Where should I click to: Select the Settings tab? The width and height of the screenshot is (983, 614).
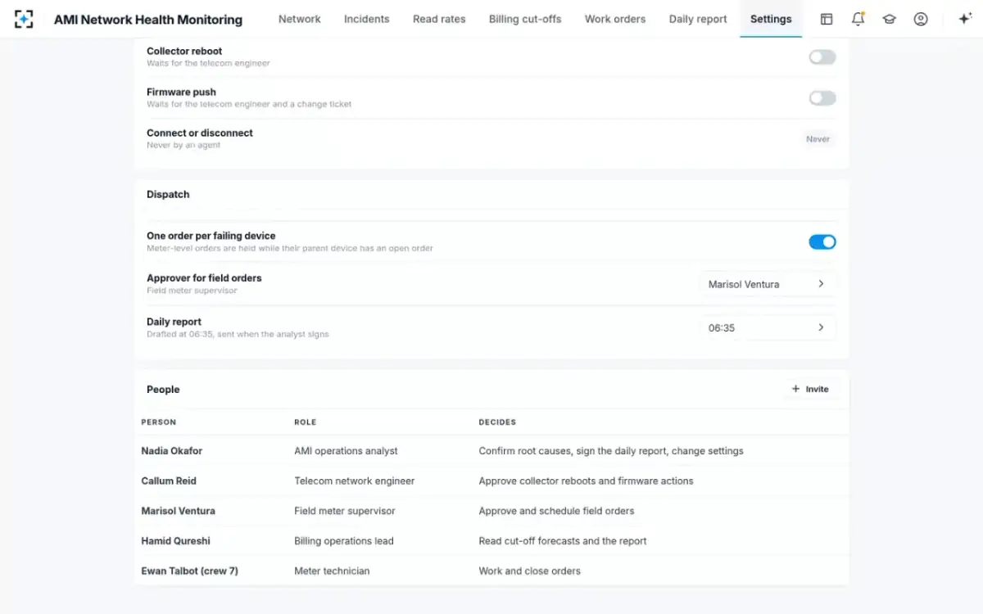(771, 19)
